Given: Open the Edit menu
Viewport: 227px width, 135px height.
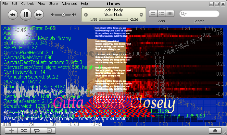Looking at the screenshot, I should point(14,4).
